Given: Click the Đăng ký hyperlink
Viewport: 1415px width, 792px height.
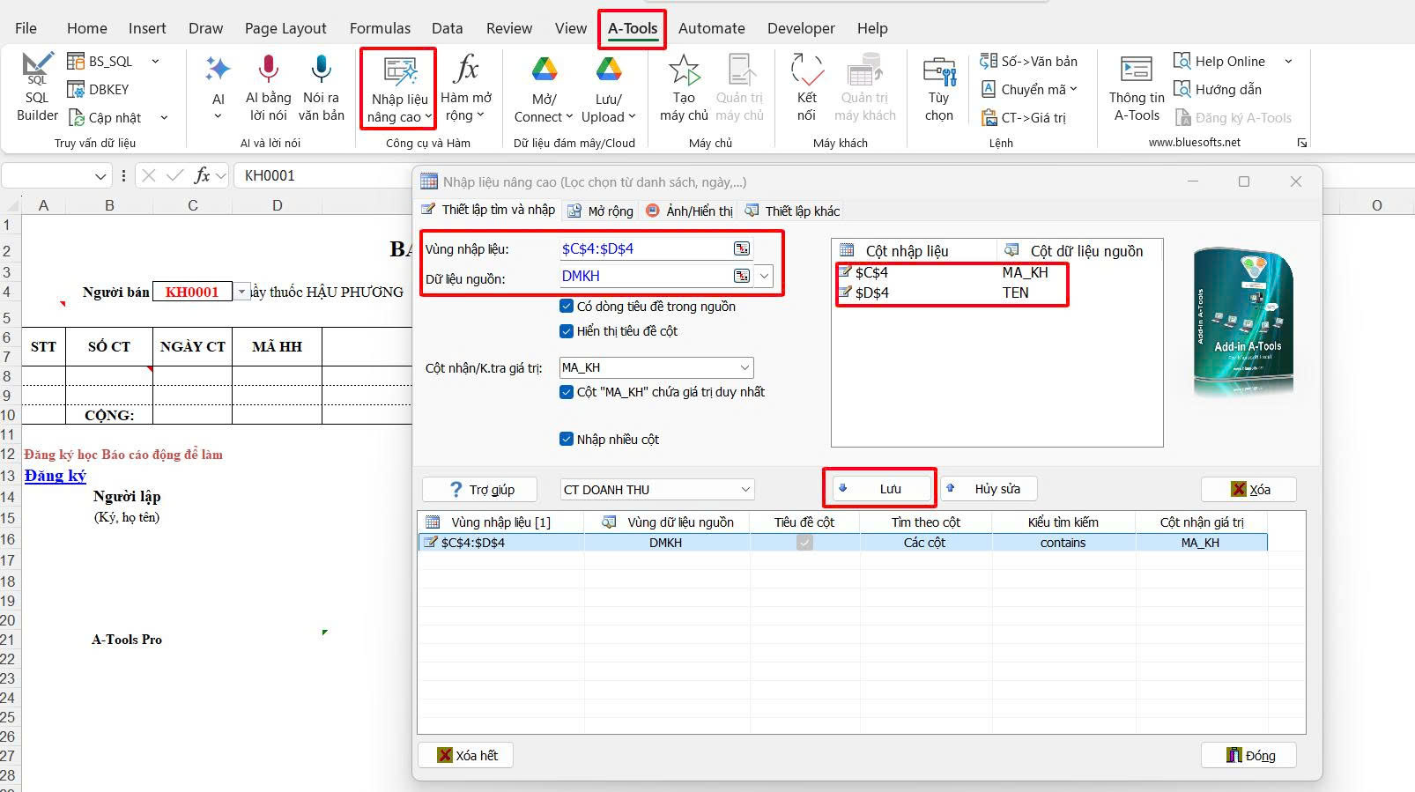Looking at the screenshot, I should point(55,476).
